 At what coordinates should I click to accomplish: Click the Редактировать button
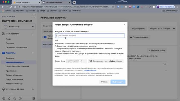pyautogui.click(x=138, y=29)
